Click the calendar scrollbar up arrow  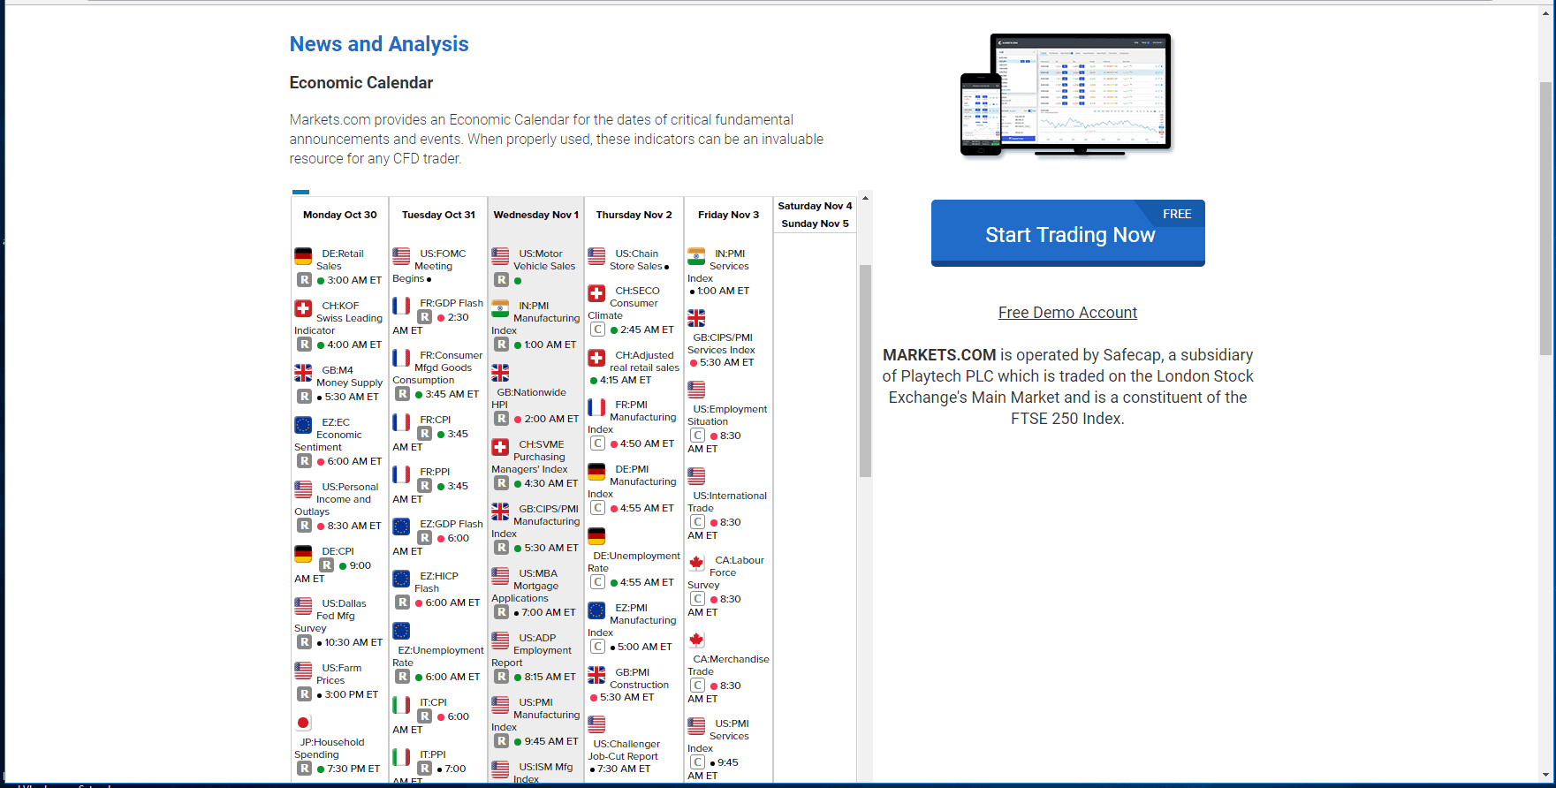865,198
